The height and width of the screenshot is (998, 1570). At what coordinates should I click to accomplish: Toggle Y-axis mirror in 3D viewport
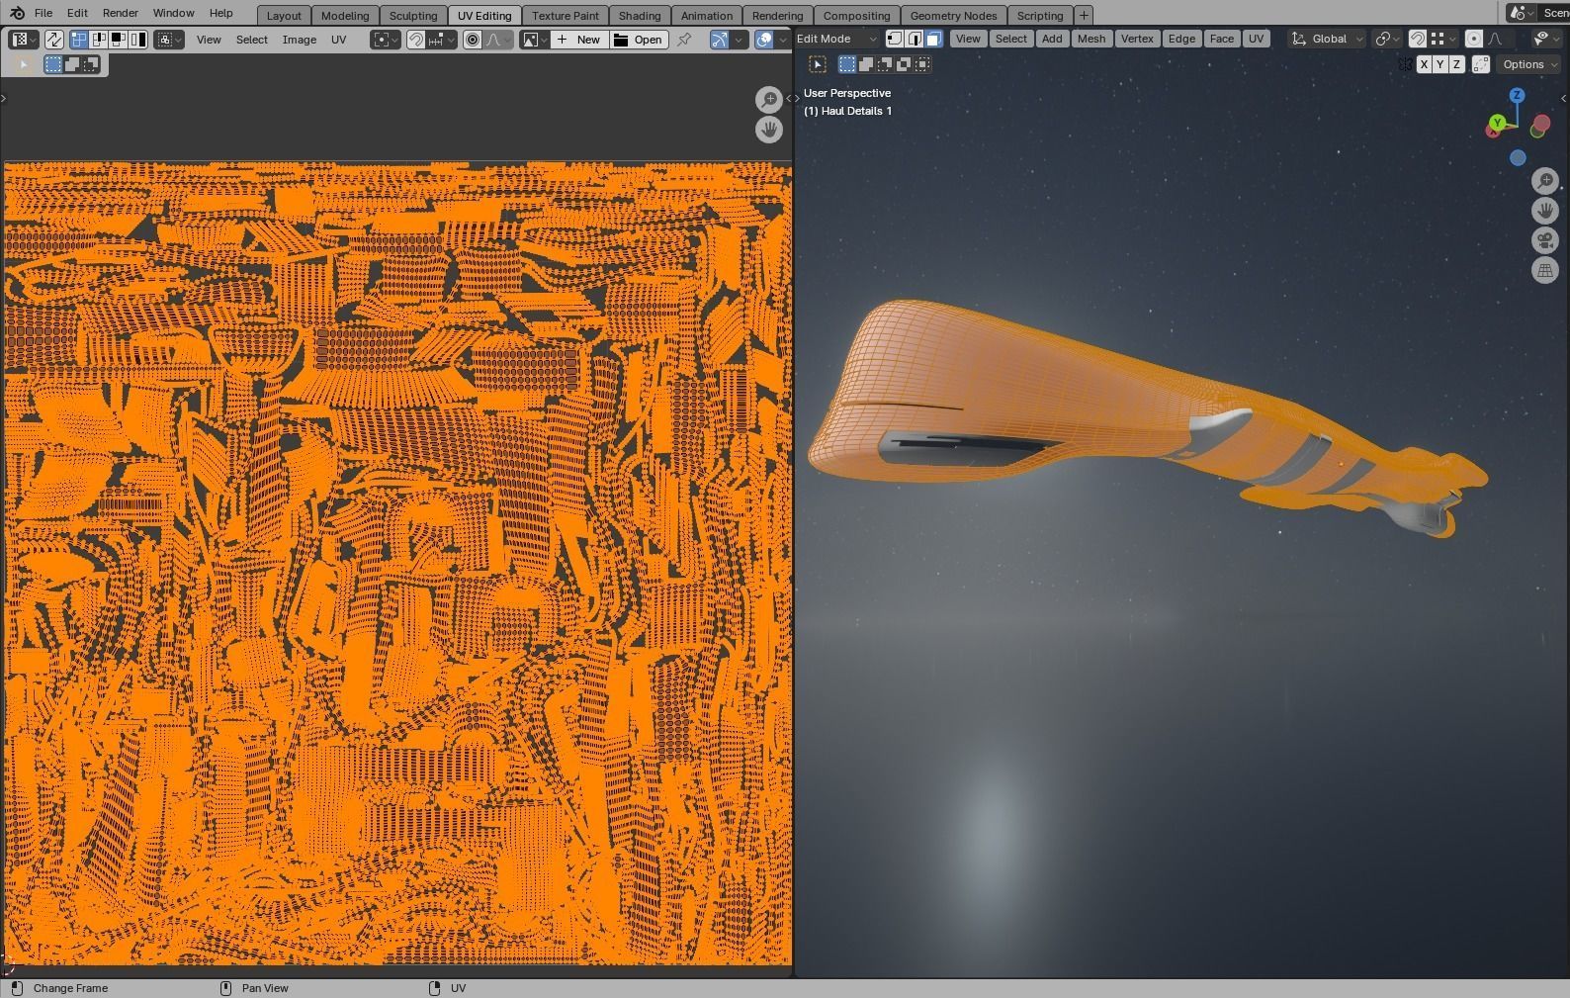point(1440,64)
